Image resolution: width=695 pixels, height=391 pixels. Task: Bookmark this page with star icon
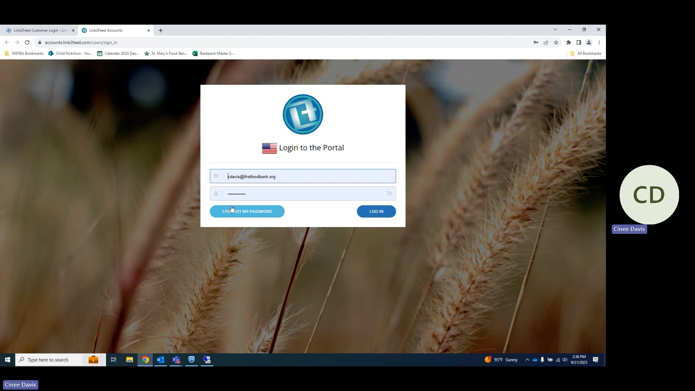[x=556, y=42]
